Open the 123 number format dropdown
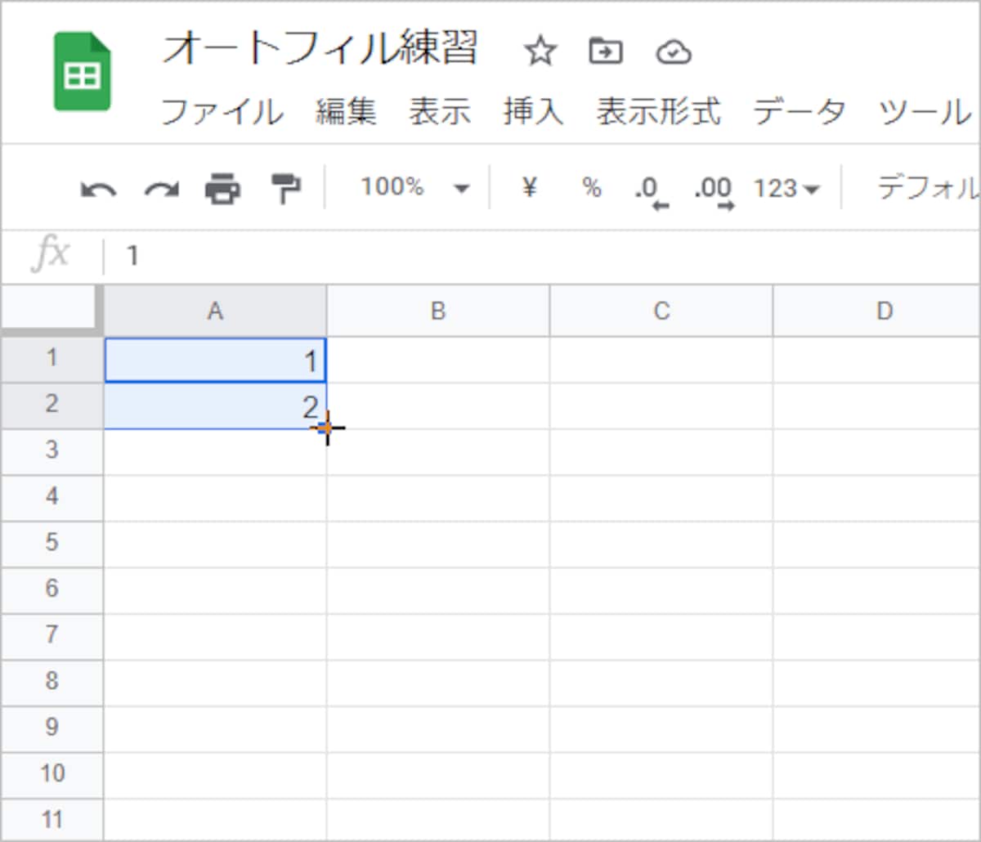981x842 pixels. point(786,189)
